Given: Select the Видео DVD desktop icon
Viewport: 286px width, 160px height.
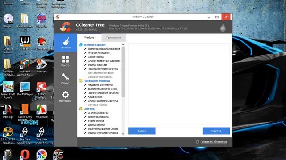Looking at the screenshot, I should (8, 20).
